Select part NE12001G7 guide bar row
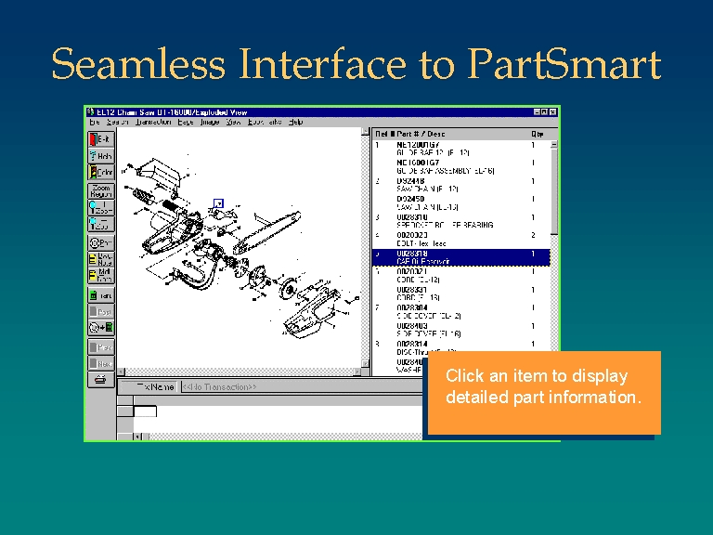 click(461, 149)
